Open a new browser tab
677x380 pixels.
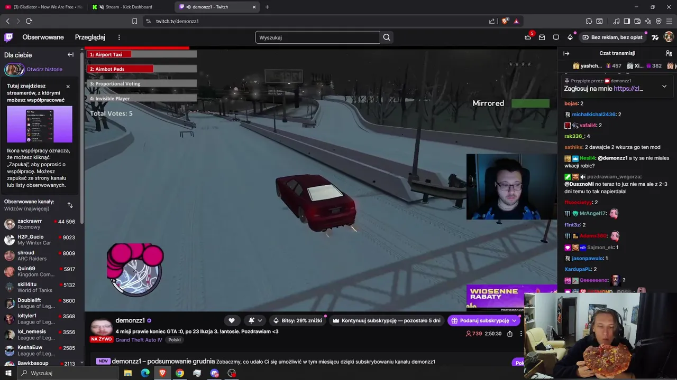[x=267, y=7]
